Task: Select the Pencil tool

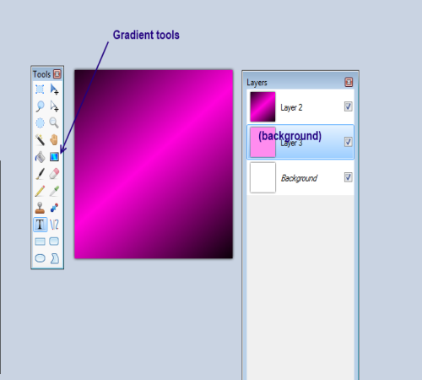Action: (x=40, y=191)
